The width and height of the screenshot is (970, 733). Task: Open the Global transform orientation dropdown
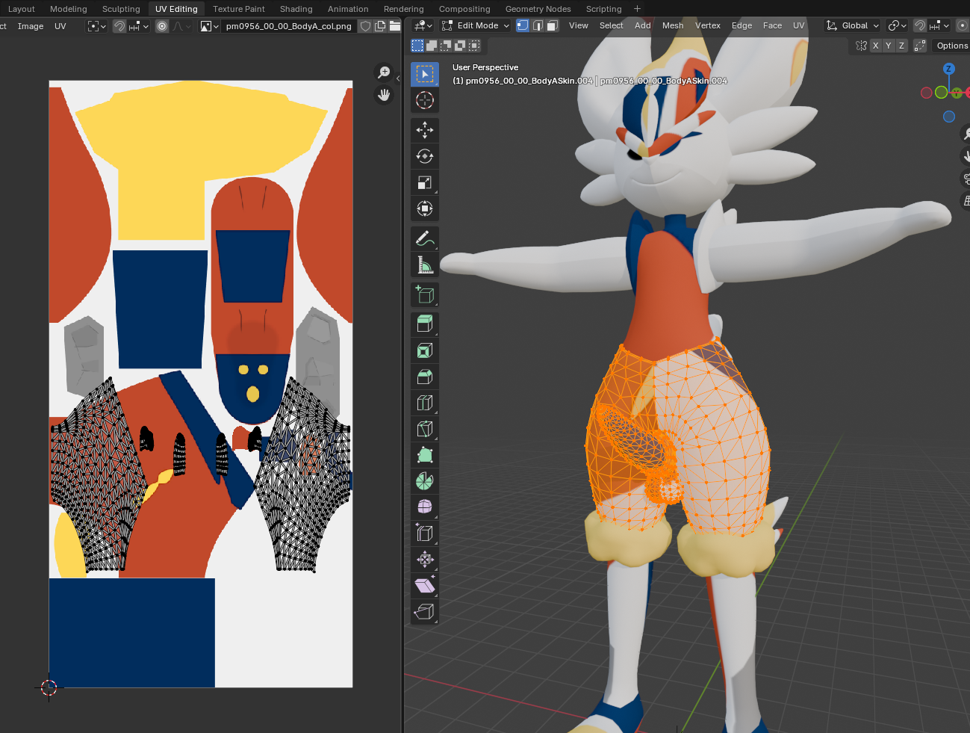[853, 25]
